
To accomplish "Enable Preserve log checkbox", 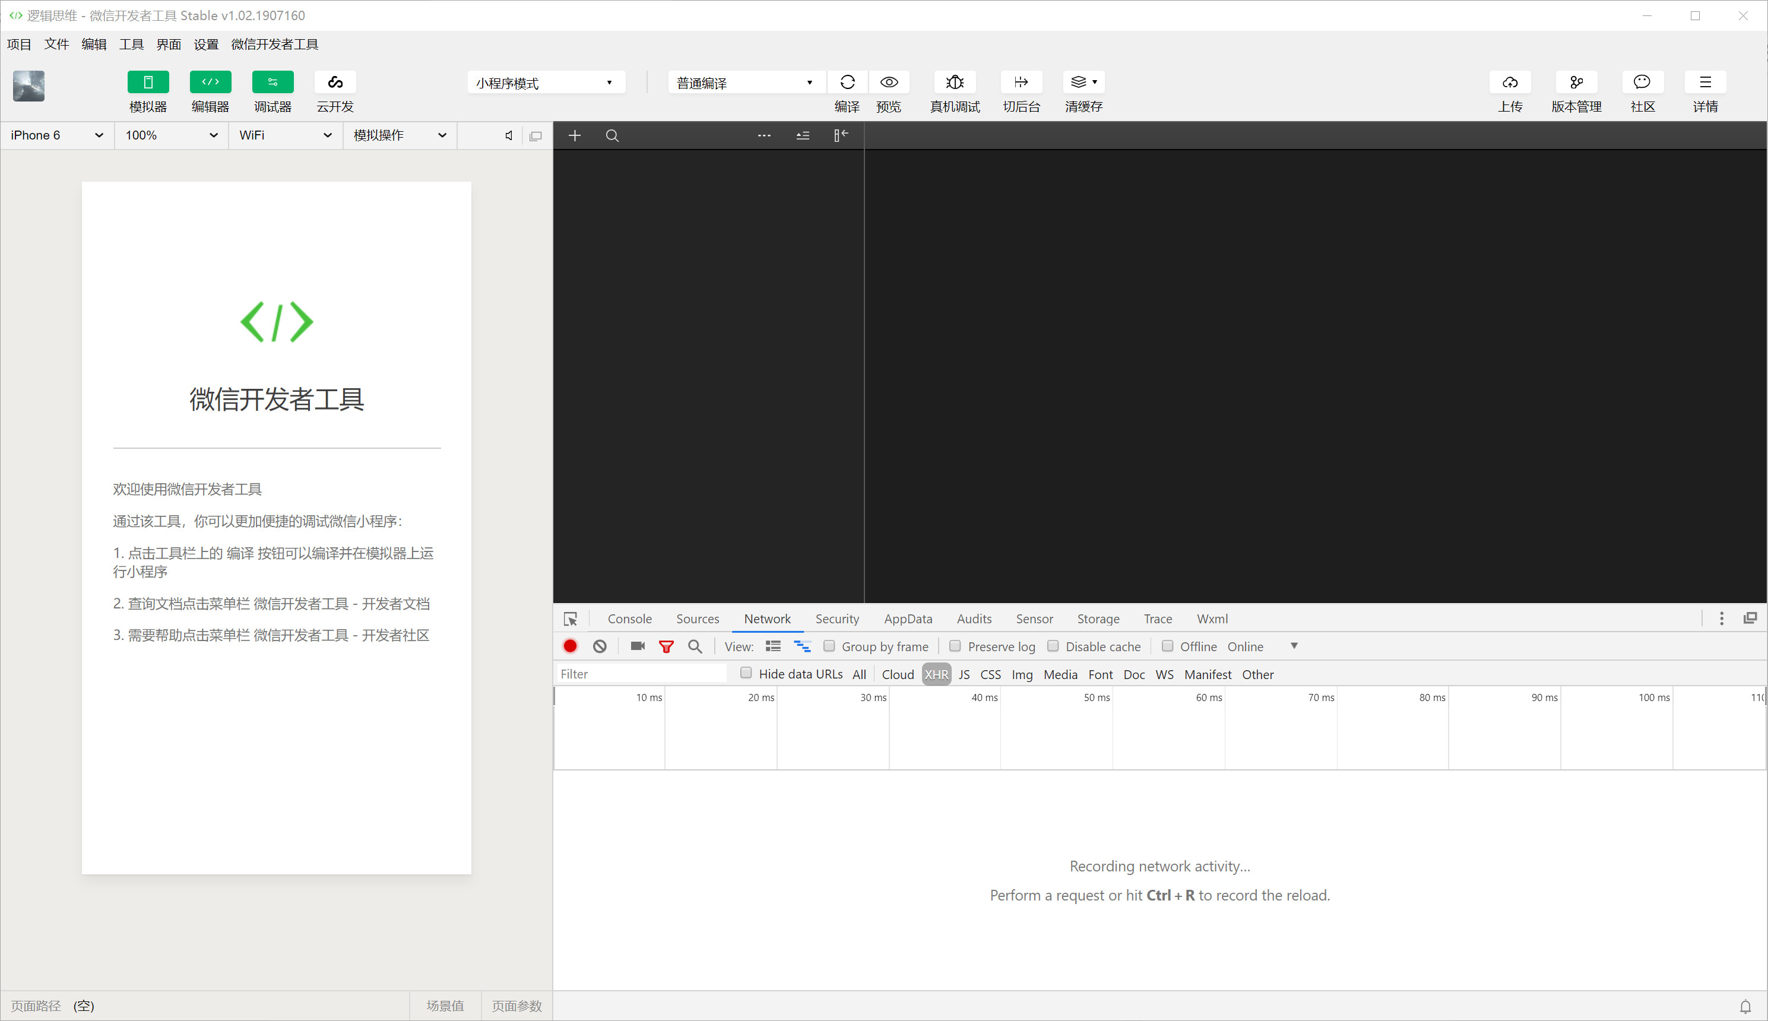I will click(x=955, y=646).
